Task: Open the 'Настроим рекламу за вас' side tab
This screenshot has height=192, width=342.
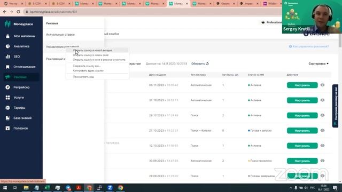Action: [x=335, y=106]
